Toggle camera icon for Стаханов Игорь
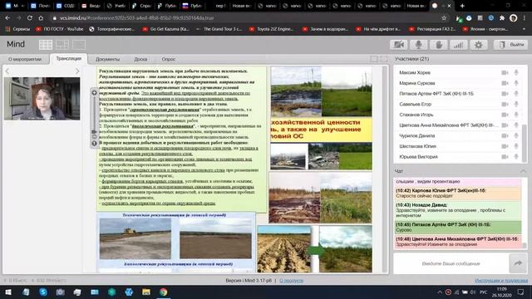Viewport: 532px width, 299px height. (x=505, y=115)
